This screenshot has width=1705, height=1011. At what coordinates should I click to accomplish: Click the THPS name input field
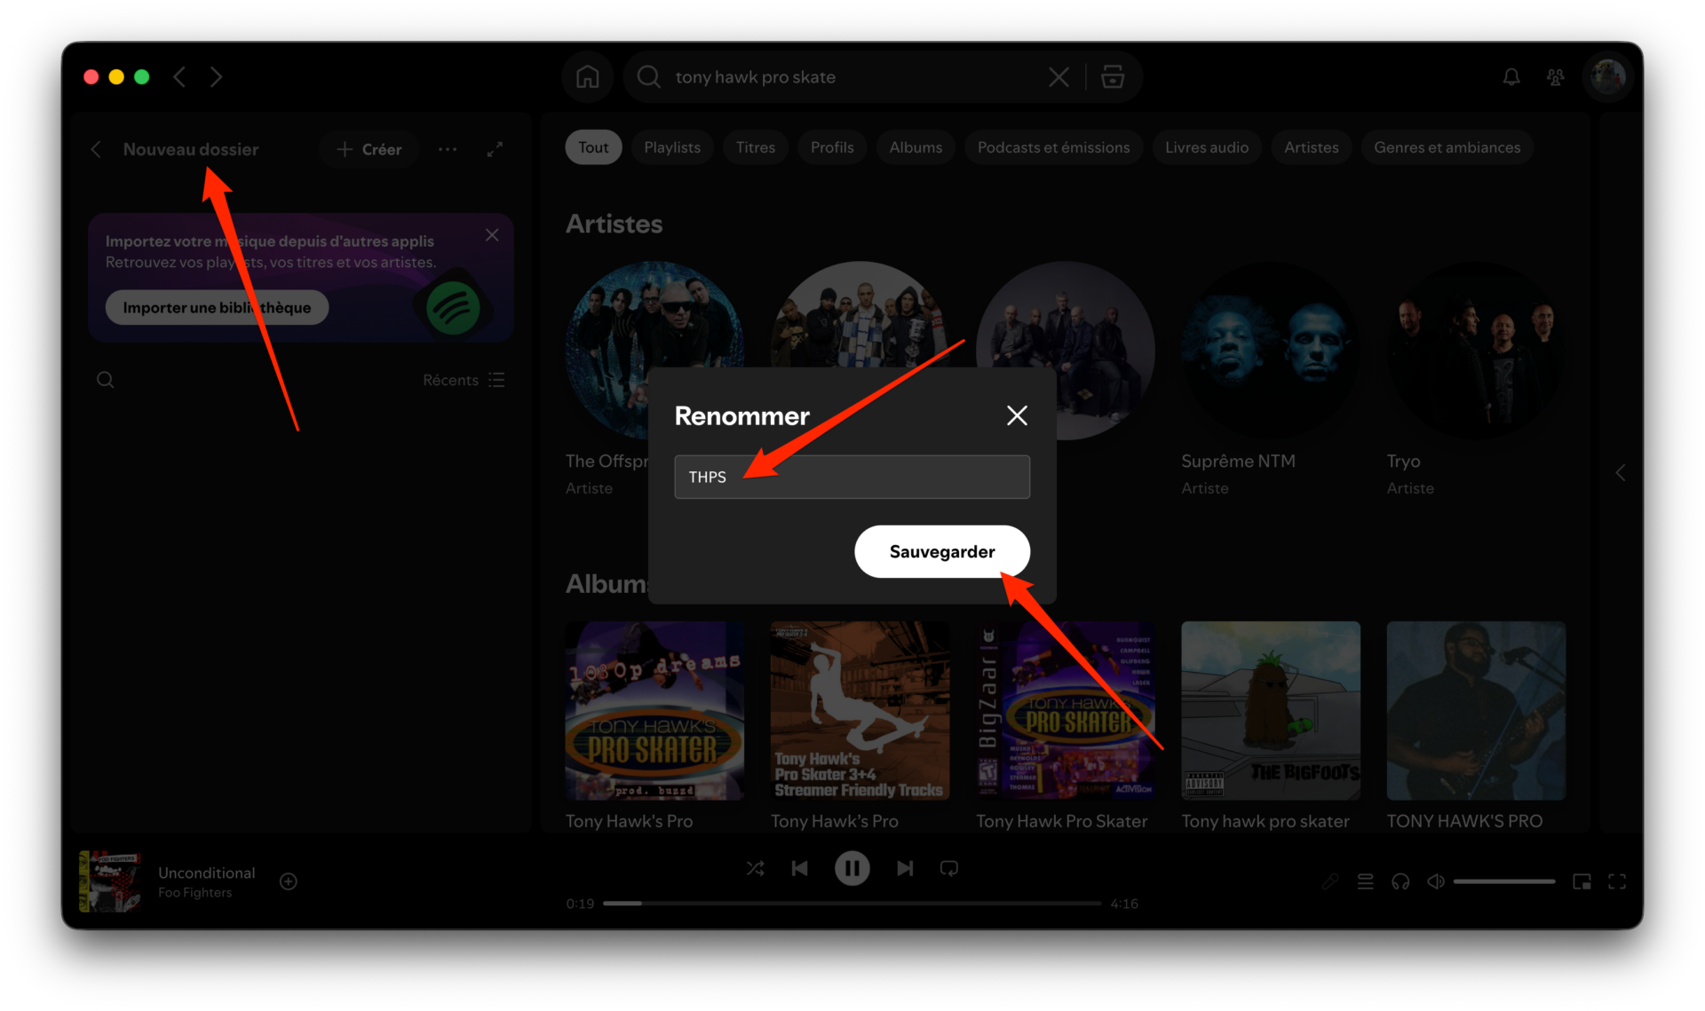852,477
